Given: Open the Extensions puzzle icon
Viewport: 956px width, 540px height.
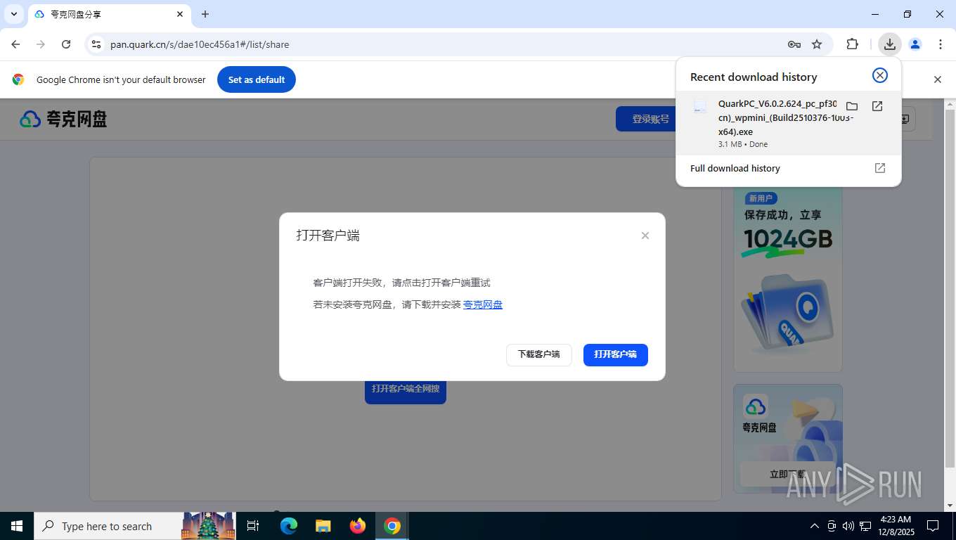Looking at the screenshot, I should [853, 44].
